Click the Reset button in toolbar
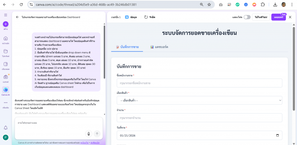 click(x=150, y=17)
